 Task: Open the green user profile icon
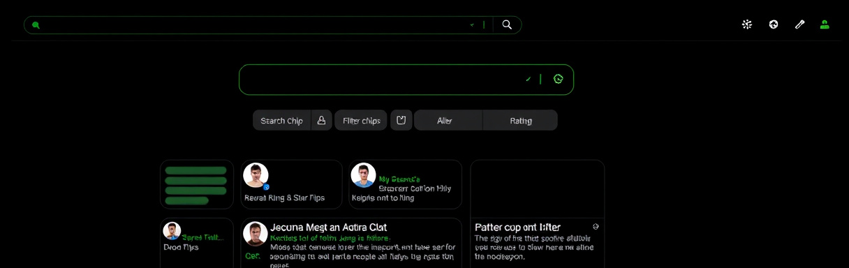tap(825, 24)
